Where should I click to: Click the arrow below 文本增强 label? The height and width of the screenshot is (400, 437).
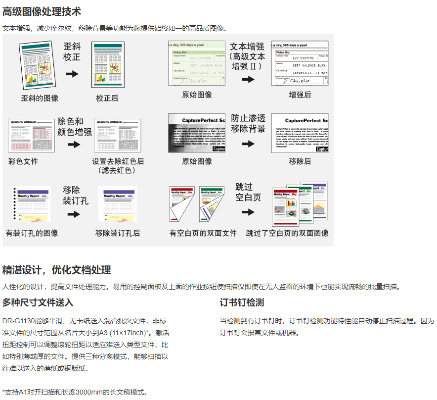coord(248,79)
